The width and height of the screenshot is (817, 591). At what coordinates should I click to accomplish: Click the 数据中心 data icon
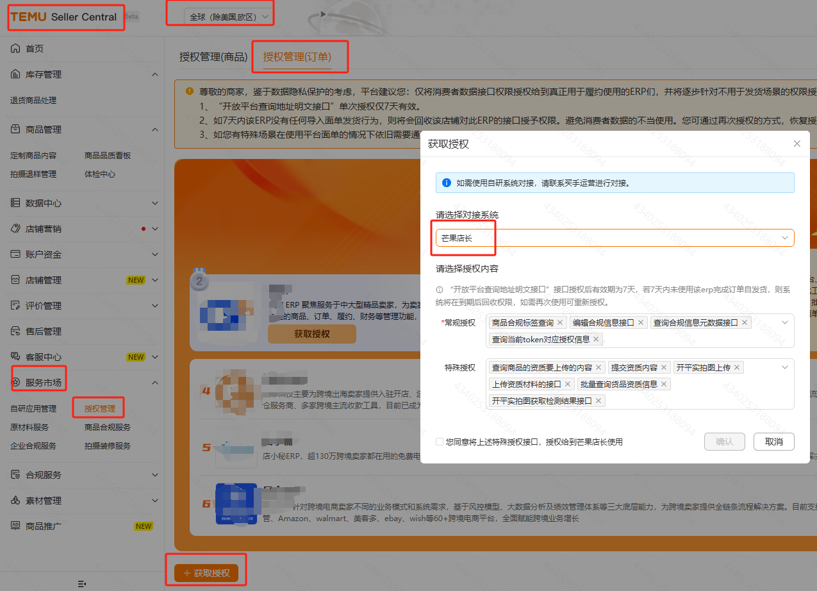point(15,203)
